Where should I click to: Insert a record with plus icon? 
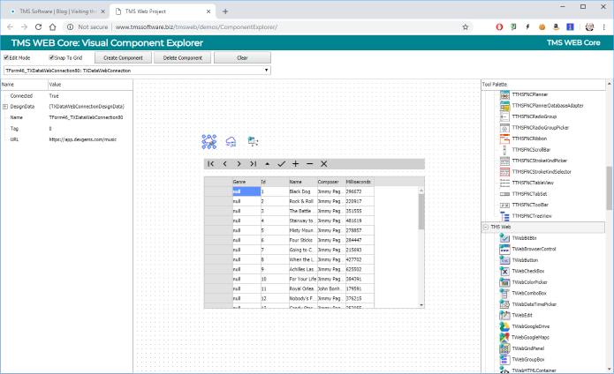296,164
